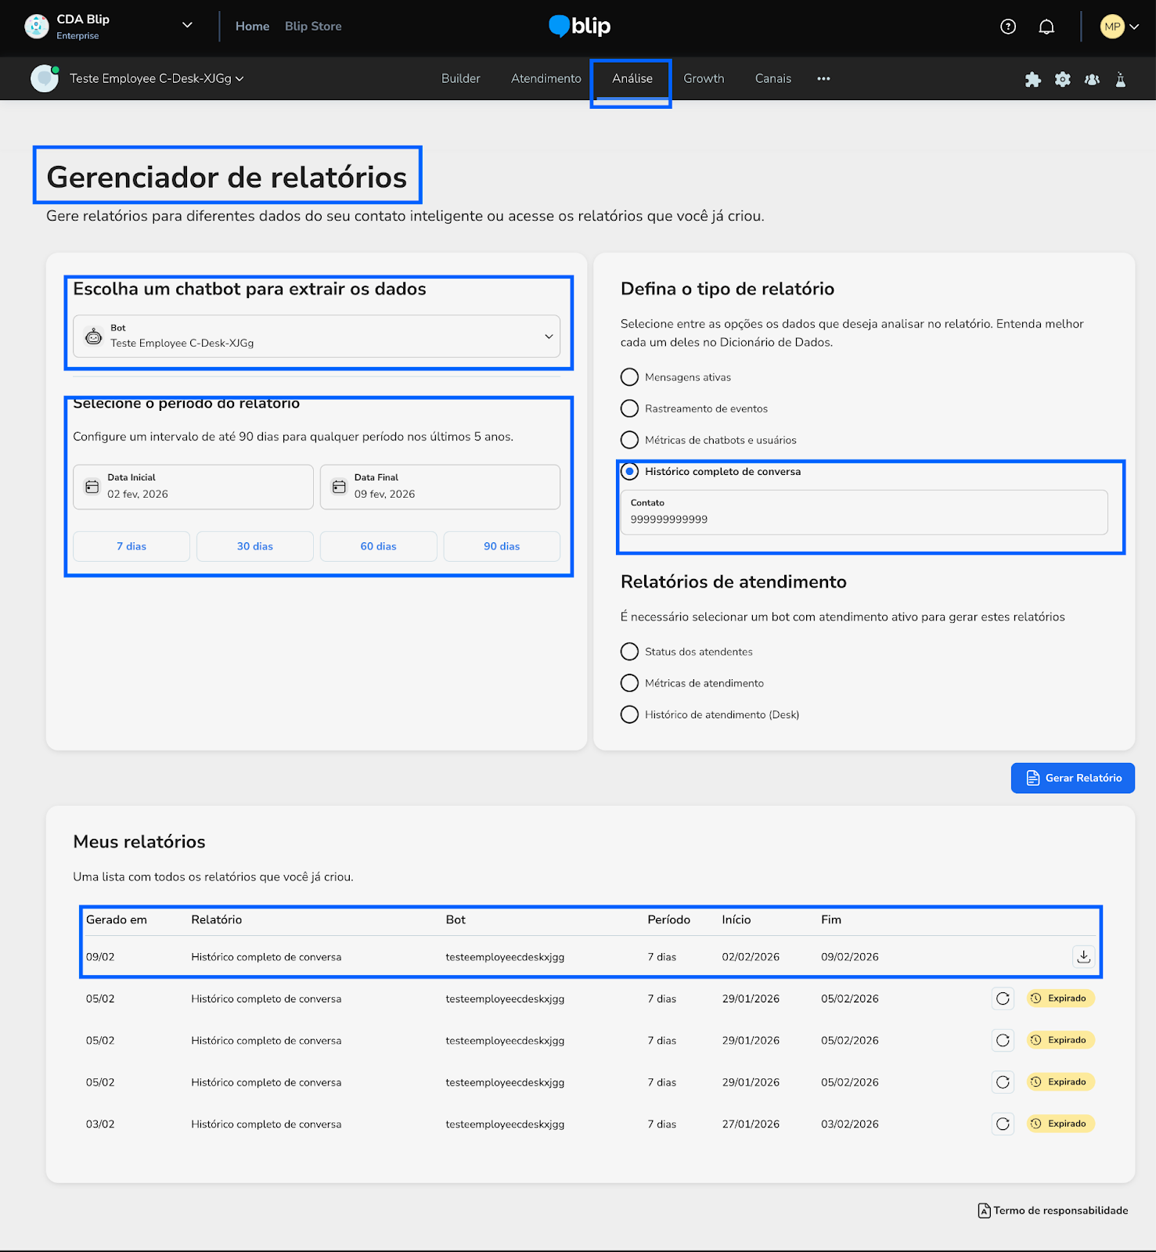Viewport: 1156px width, 1252px height.
Task: Click the Contato input field
Action: [863, 519]
